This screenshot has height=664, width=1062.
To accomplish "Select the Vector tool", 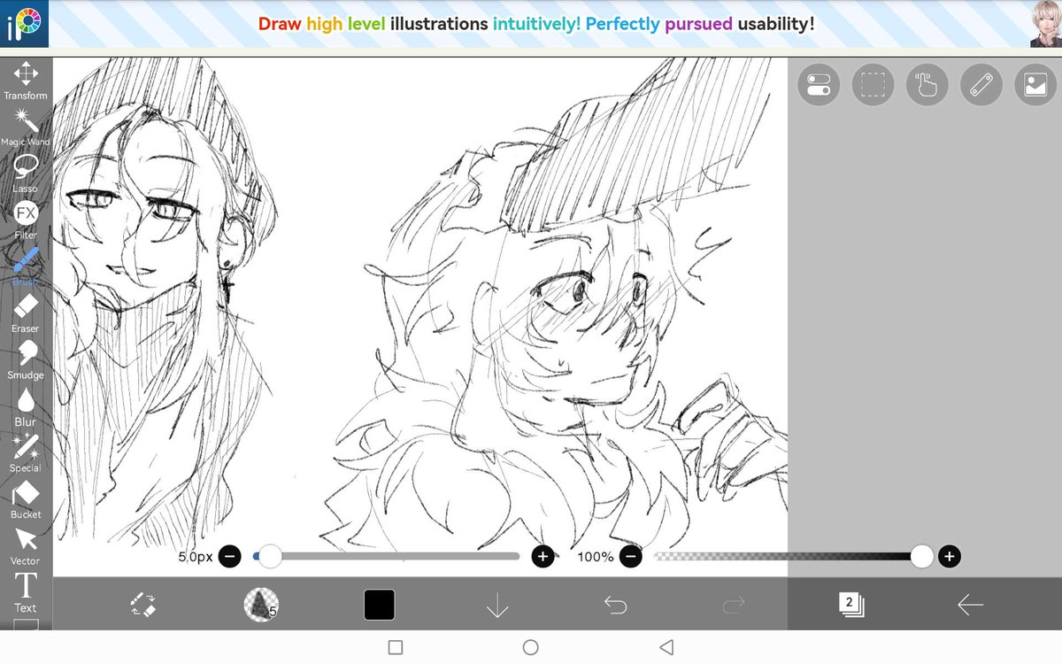I will pyautogui.click(x=26, y=546).
